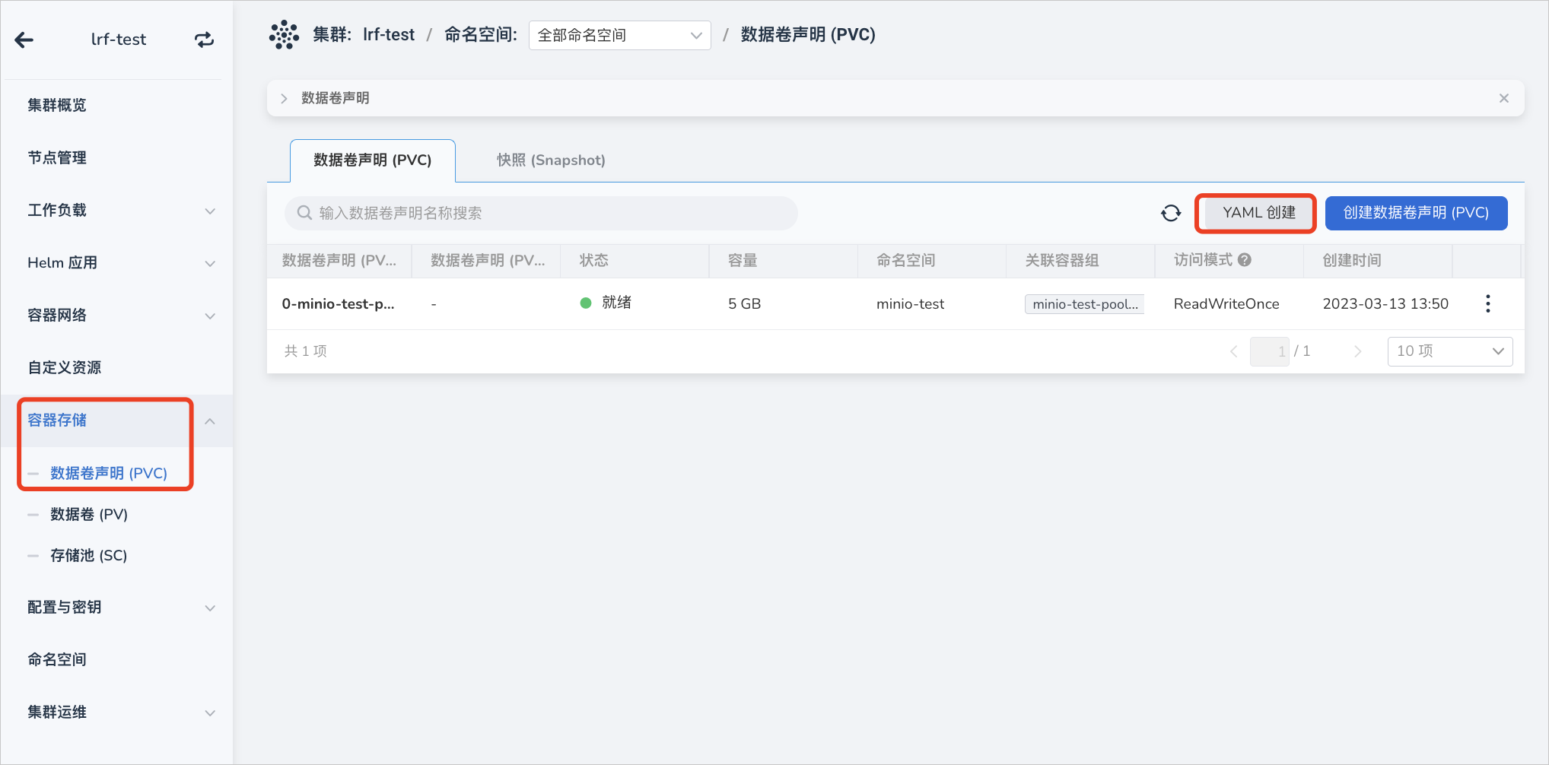Viewport: 1549px width, 765px height.
Task: Select 数据卷 (PV) in sidebar
Action: [x=89, y=514]
